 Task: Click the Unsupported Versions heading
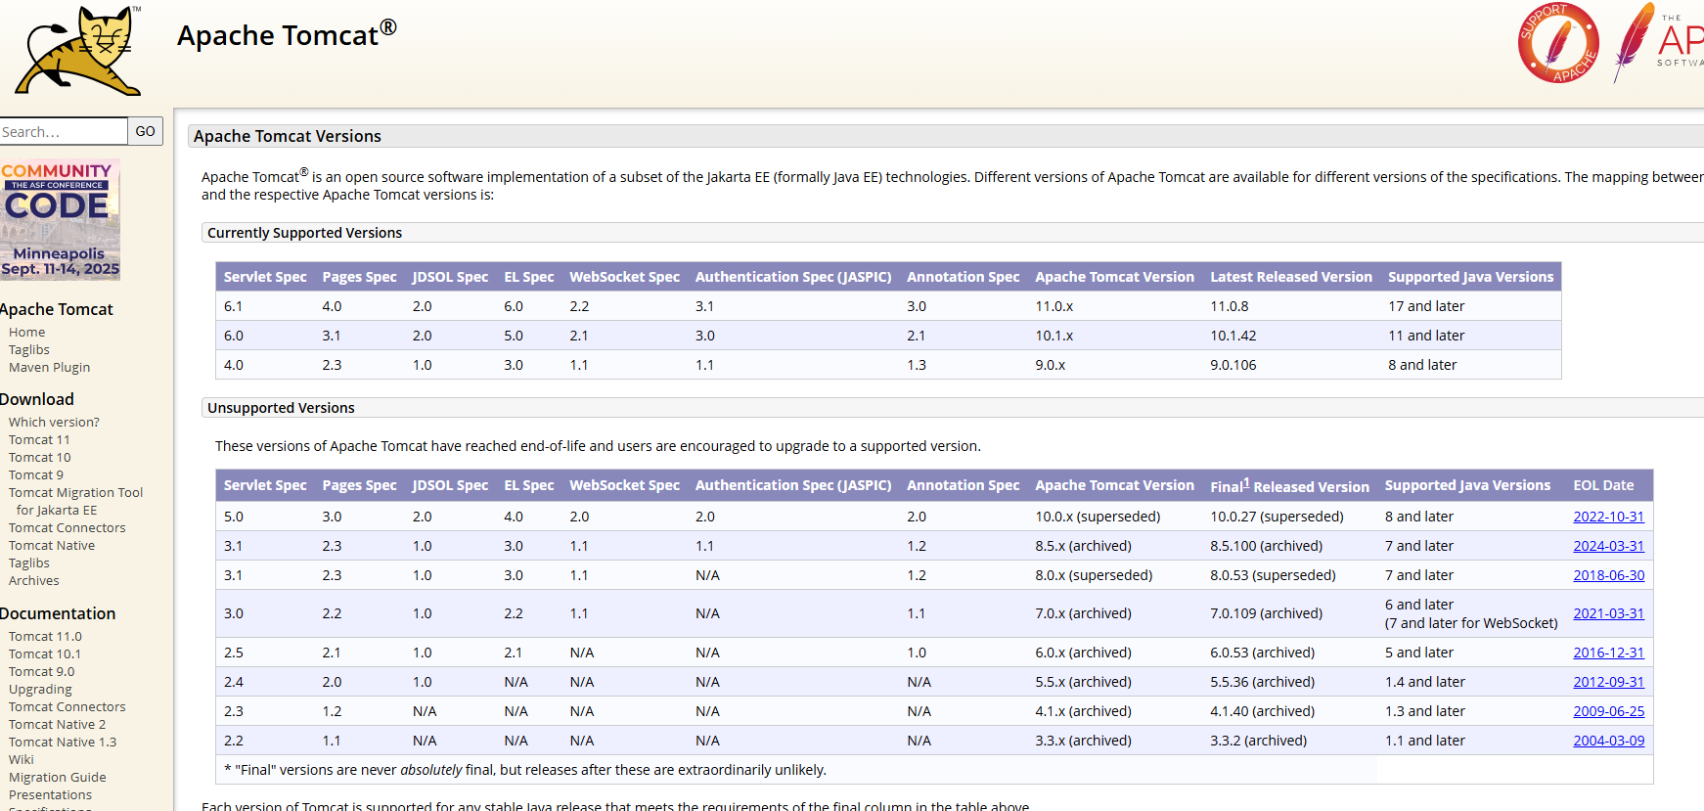[281, 408]
